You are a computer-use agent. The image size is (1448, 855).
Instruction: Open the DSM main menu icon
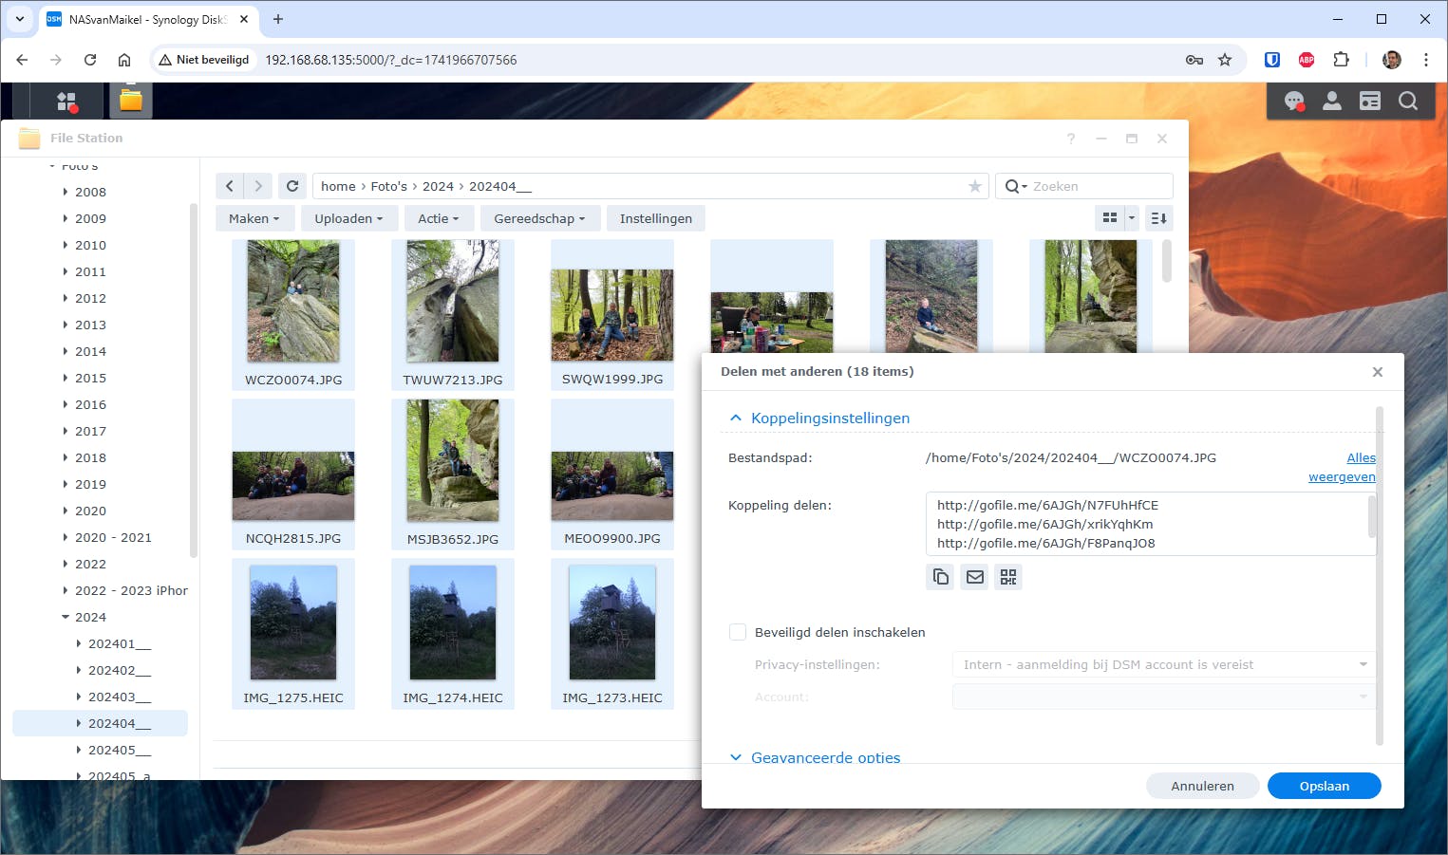coord(66,101)
